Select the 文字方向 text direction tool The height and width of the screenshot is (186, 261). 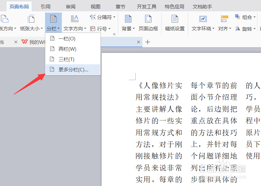point(74,28)
